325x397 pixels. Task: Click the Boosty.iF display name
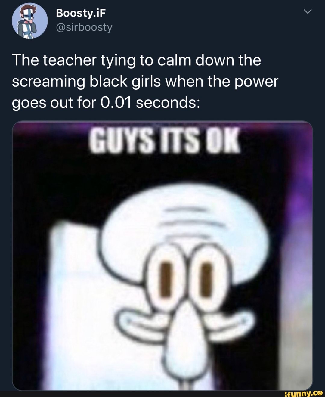pos(81,13)
